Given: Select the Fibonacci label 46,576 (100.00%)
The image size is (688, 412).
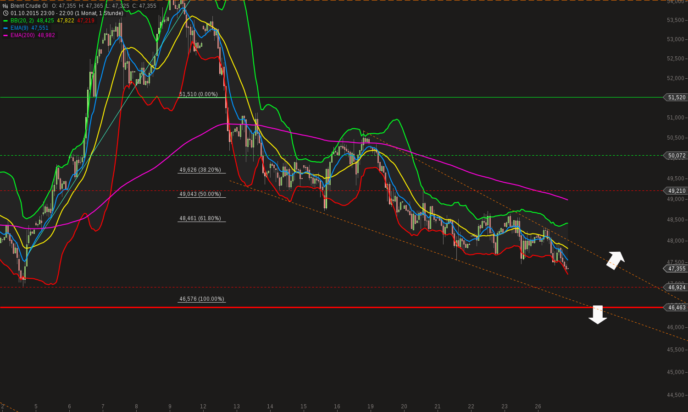Looking at the screenshot, I should (x=202, y=299).
